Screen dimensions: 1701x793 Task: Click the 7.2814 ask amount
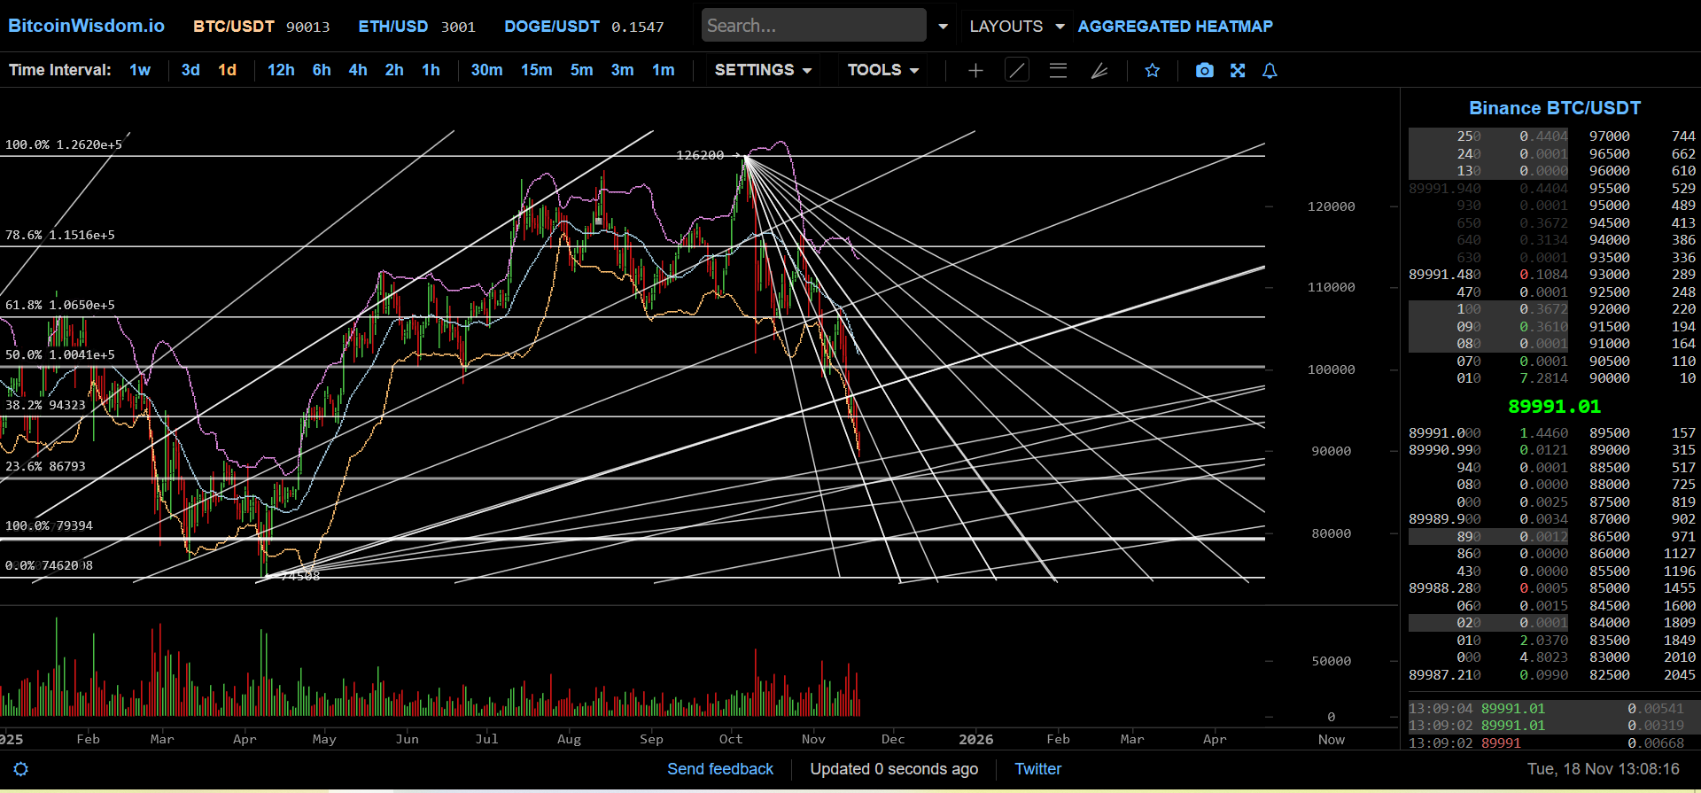(1543, 378)
